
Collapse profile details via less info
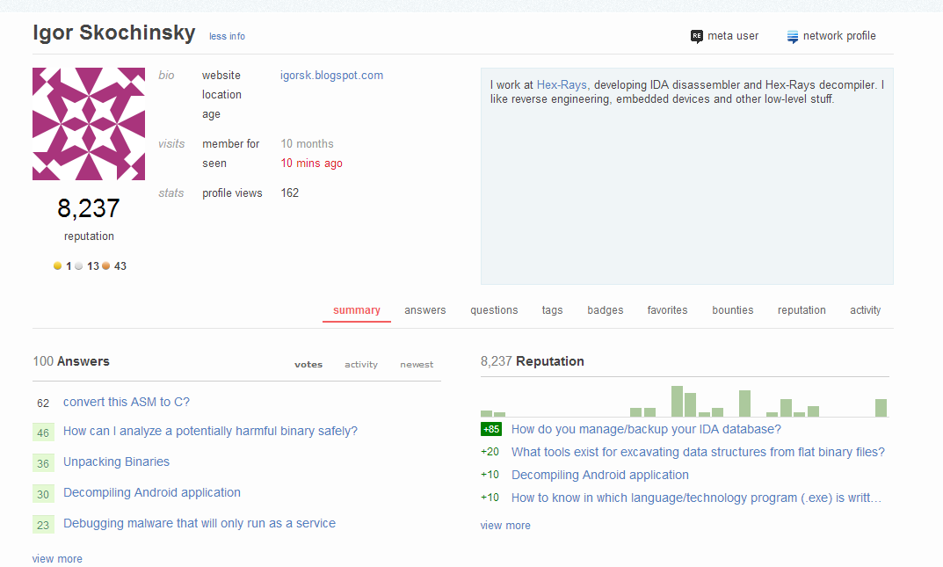(227, 36)
